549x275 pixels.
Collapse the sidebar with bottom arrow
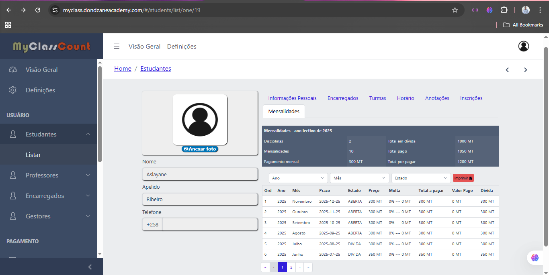coord(90,267)
